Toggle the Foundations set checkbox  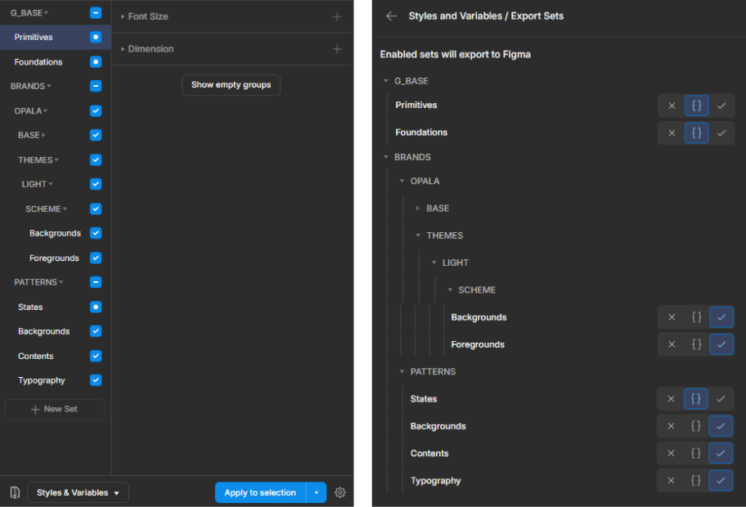tap(96, 62)
